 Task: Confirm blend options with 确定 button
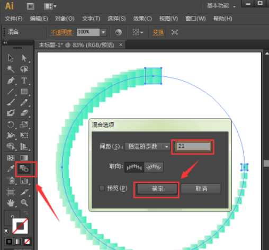coord(157,189)
